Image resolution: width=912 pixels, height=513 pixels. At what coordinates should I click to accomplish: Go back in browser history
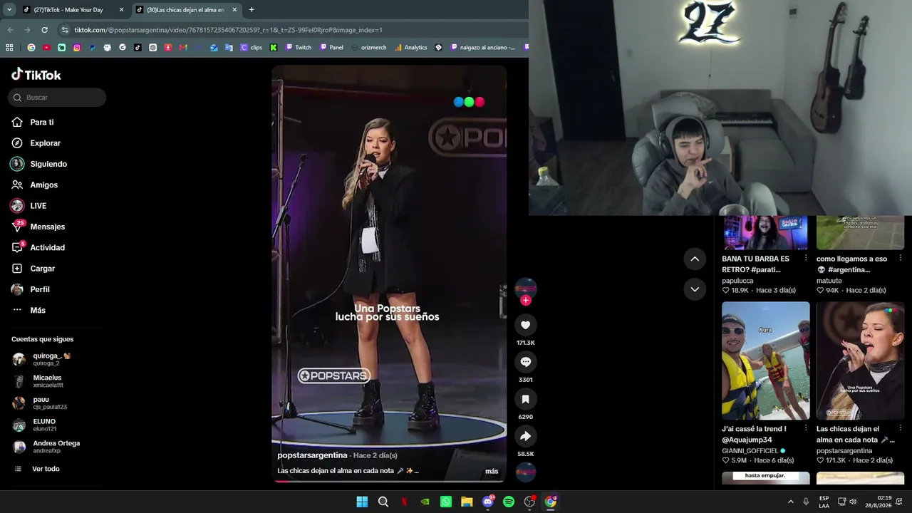pyautogui.click(x=10, y=30)
